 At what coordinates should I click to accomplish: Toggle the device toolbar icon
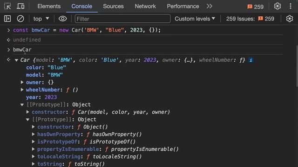pyautogui.click(x=20, y=6)
